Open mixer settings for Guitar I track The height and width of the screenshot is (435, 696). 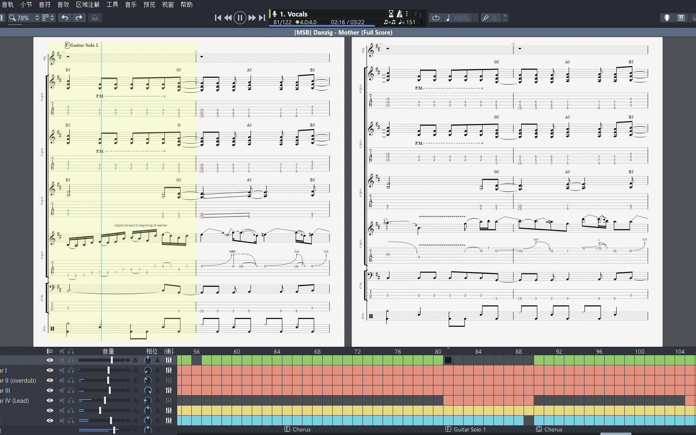(169, 370)
